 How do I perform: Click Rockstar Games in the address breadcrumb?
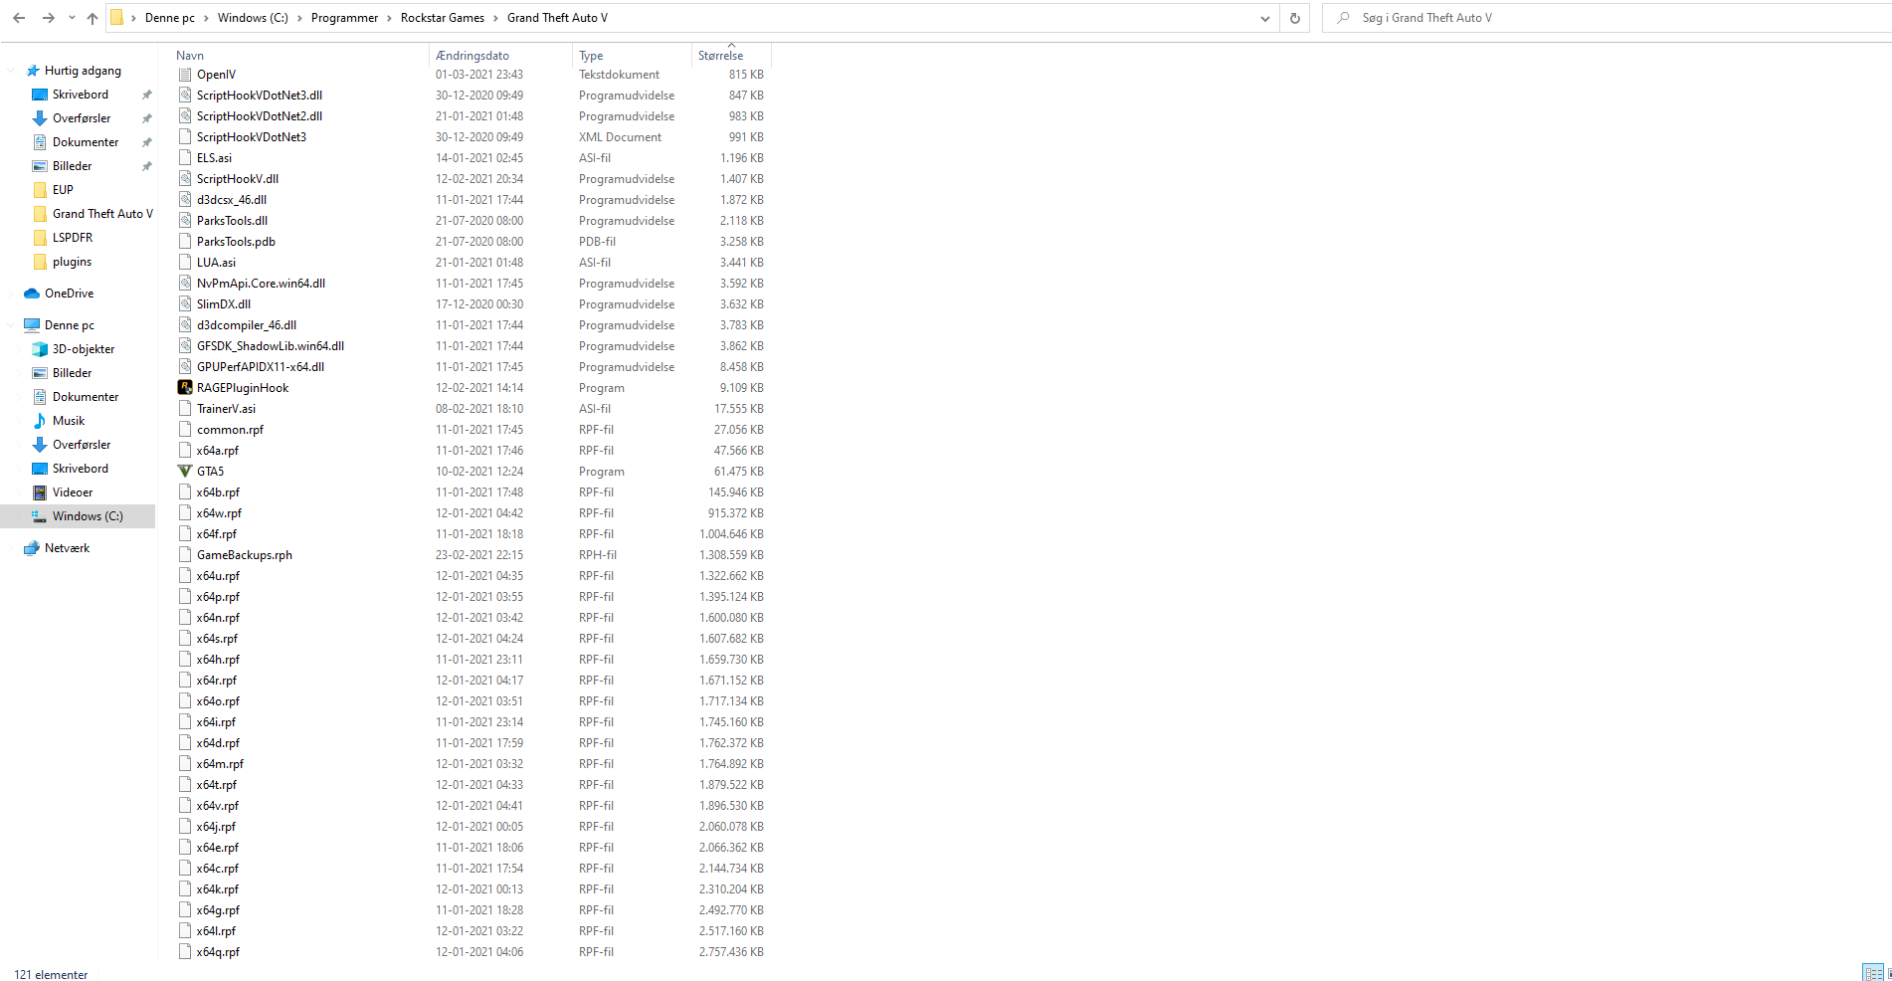click(443, 18)
